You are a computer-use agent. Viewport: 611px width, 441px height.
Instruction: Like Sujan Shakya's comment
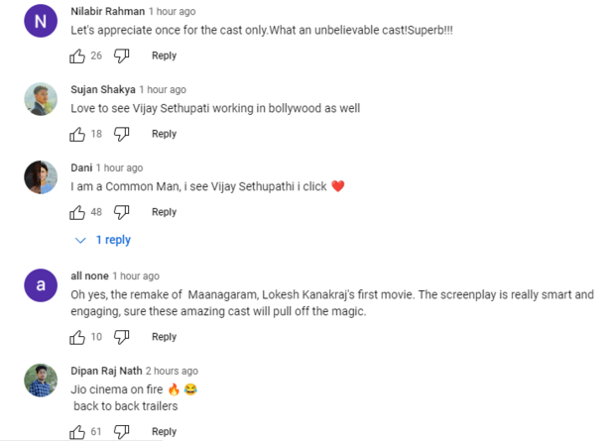coord(78,134)
